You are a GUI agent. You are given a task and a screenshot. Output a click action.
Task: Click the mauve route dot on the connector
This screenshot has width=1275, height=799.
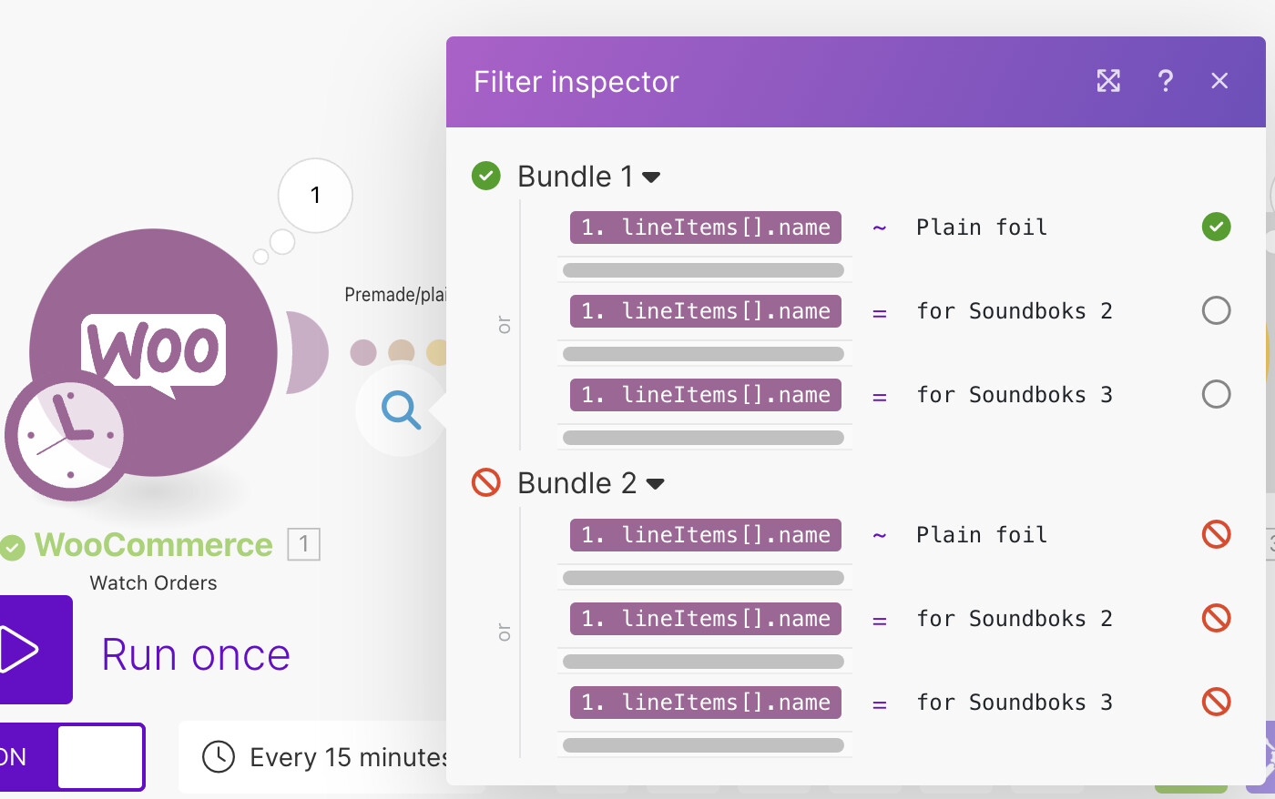coord(363,352)
